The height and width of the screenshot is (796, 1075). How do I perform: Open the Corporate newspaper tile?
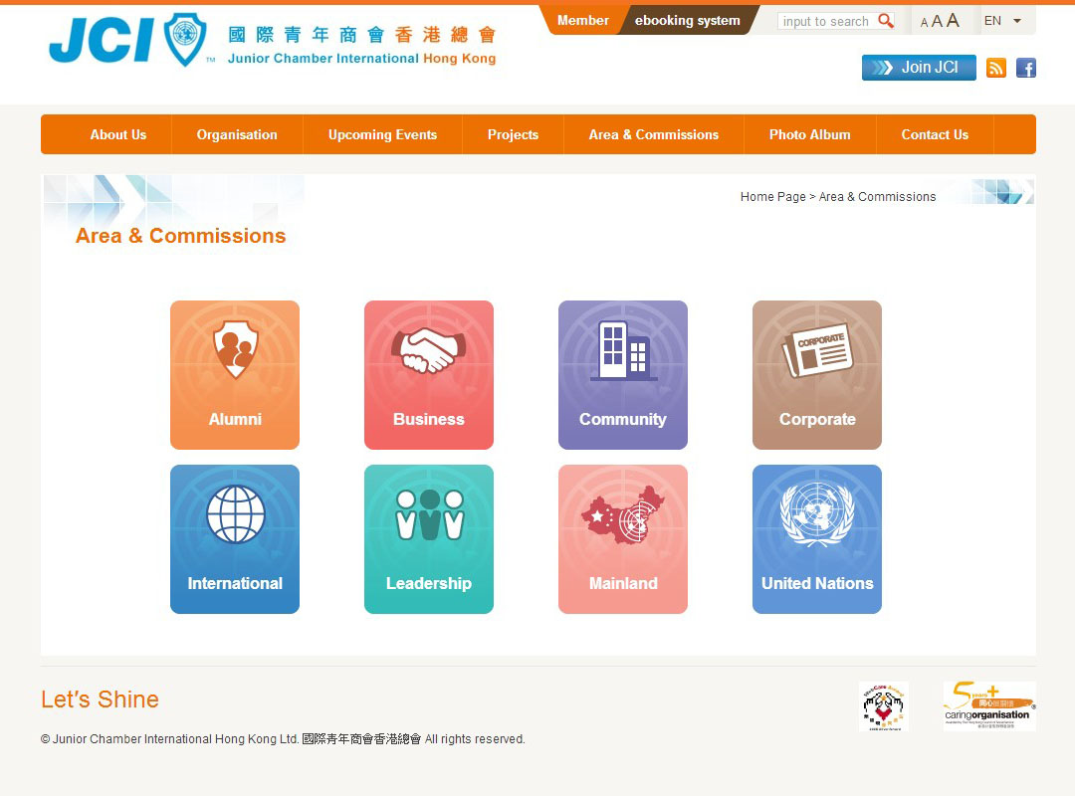coord(816,375)
